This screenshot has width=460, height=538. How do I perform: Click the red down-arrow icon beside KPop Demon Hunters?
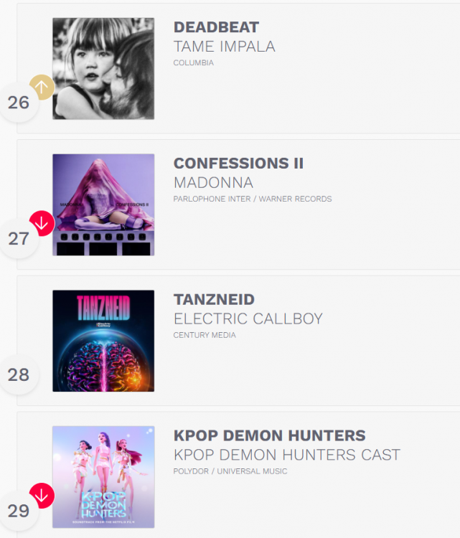click(x=42, y=496)
